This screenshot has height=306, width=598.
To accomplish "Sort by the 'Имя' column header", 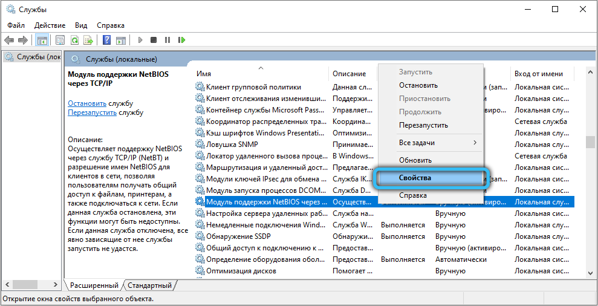I will pyautogui.click(x=204, y=74).
